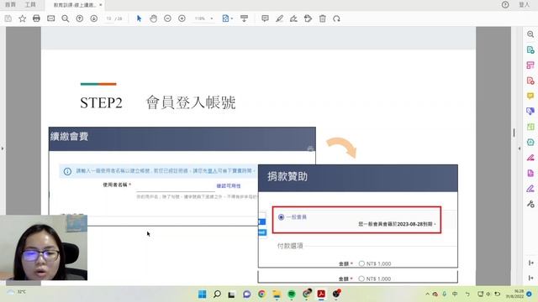Click the 登入 sign-in button at top right
This screenshot has width=538, height=302.
[524, 5]
